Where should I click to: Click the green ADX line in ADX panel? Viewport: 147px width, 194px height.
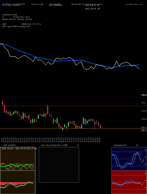pos(17,165)
